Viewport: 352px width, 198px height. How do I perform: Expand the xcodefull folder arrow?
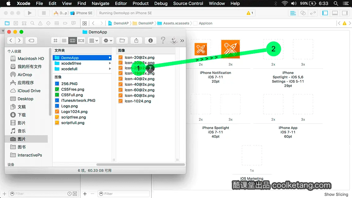(x=110, y=69)
